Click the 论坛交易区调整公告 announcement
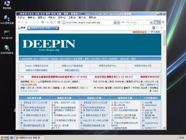Screen dimensions: 186x140 coord(114,77)
